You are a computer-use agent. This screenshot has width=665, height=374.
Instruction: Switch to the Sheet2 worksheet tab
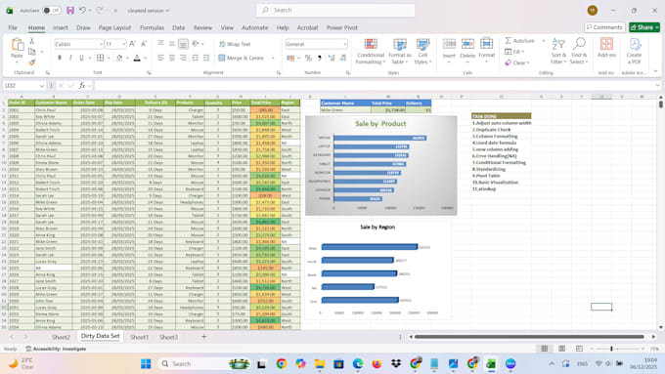click(61, 337)
